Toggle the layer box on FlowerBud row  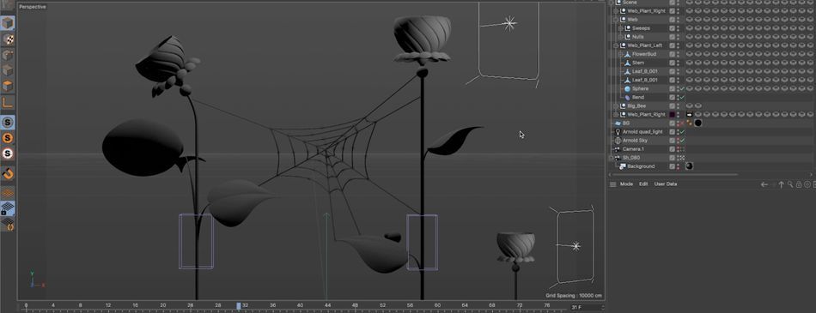[673, 54]
